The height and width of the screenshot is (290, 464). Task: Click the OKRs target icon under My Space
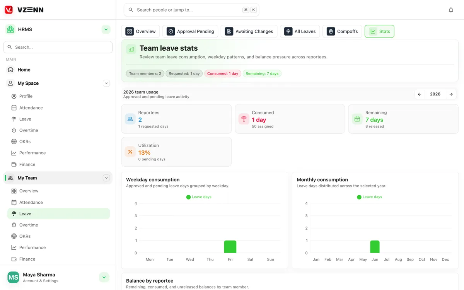[x=14, y=142]
